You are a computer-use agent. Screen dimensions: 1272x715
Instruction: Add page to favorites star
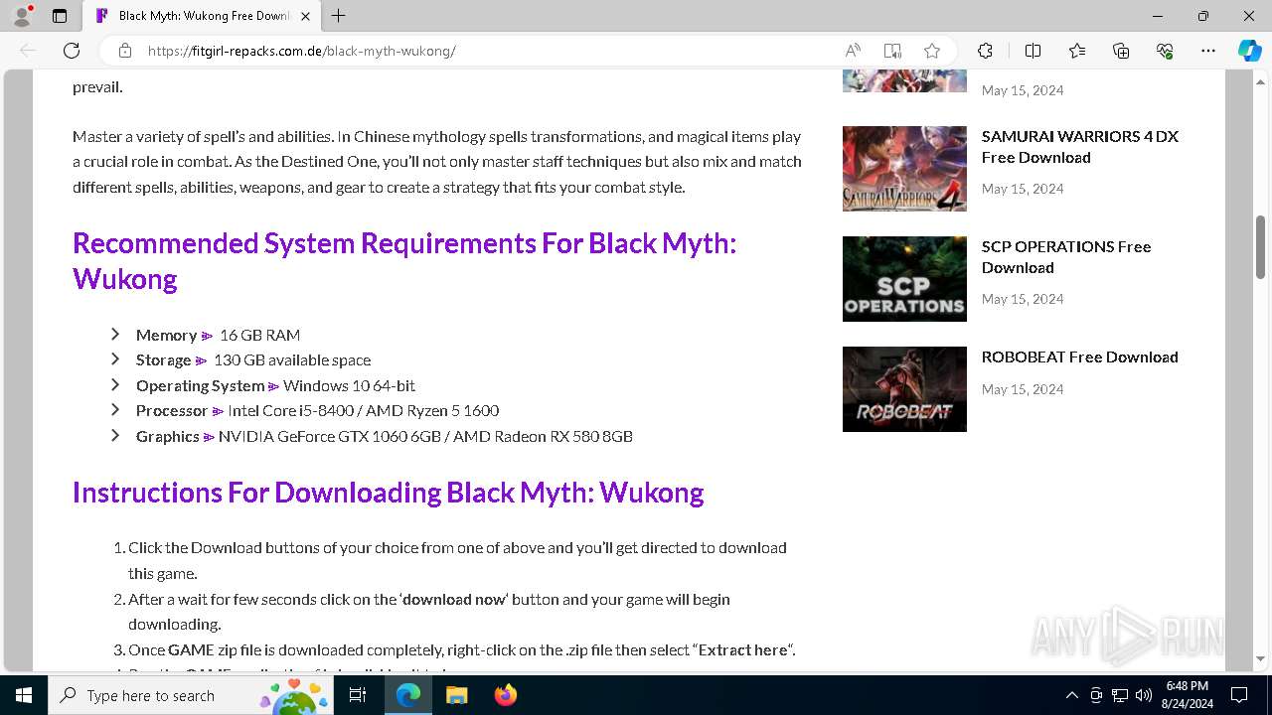(932, 51)
